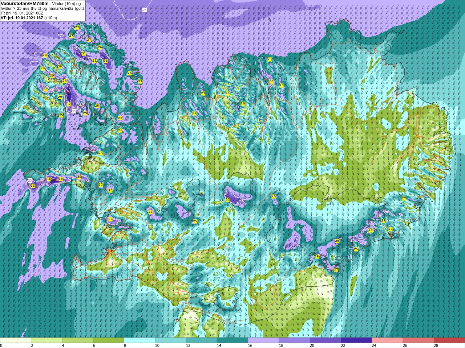
Task: Click the 16–18 m/s lavender legend swatch
Action: [263, 340]
